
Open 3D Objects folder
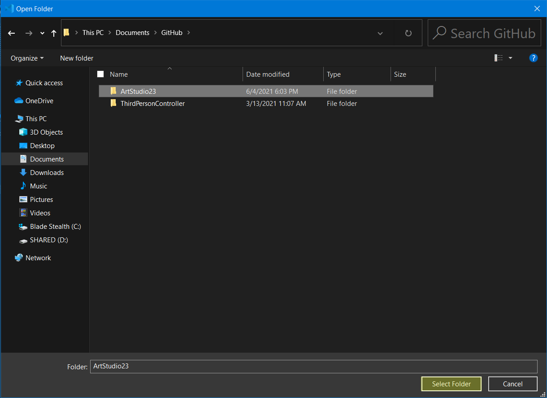tap(46, 132)
